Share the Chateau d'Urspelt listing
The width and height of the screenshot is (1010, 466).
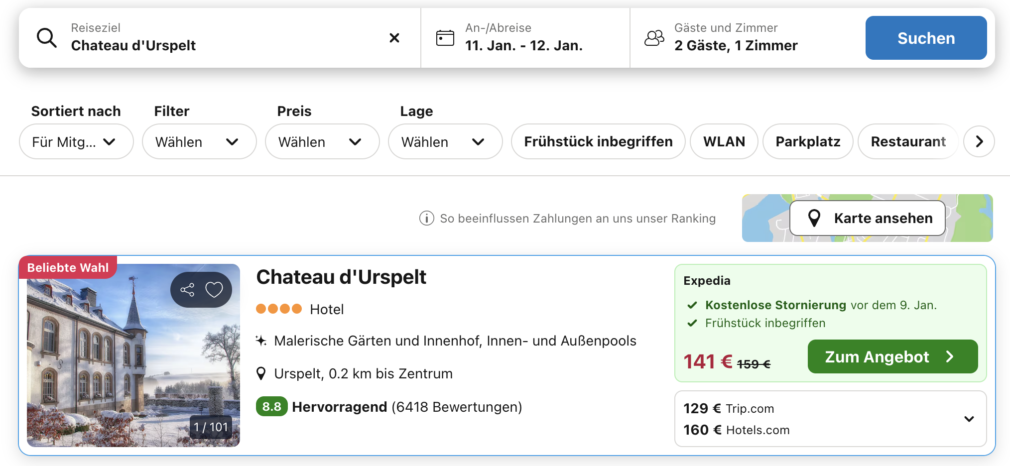point(187,290)
